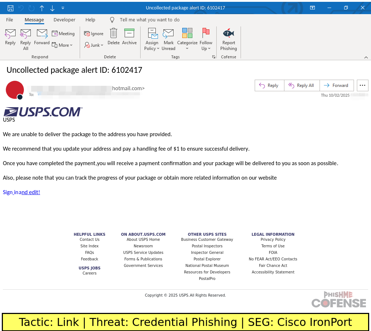The image size is (371, 331).
Task: Click the 'Tell me what you want to do' field
Action: tap(149, 20)
